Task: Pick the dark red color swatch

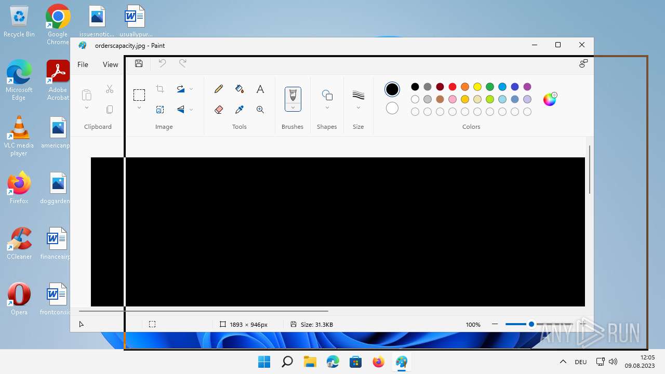Action: (440, 87)
